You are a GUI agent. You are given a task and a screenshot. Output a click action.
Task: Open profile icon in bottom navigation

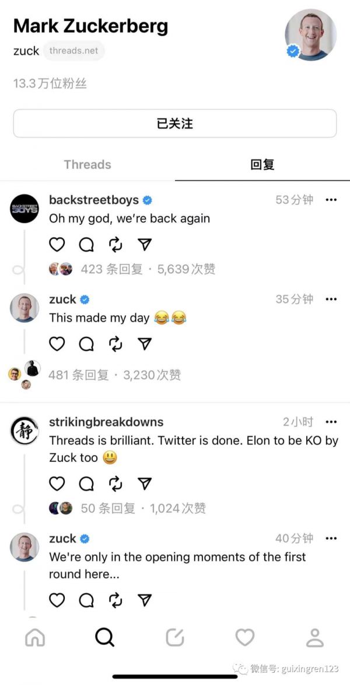314,638
